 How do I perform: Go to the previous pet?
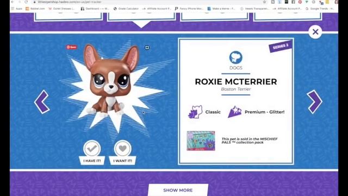click(42, 102)
